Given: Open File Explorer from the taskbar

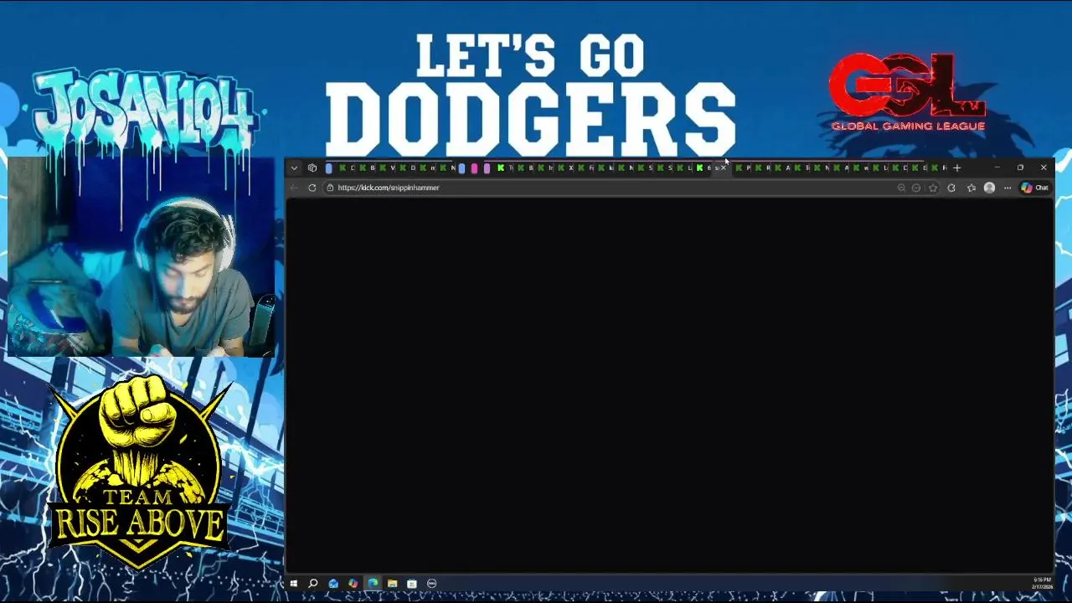Looking at the screenshot, I should click(x=392, y=584).
